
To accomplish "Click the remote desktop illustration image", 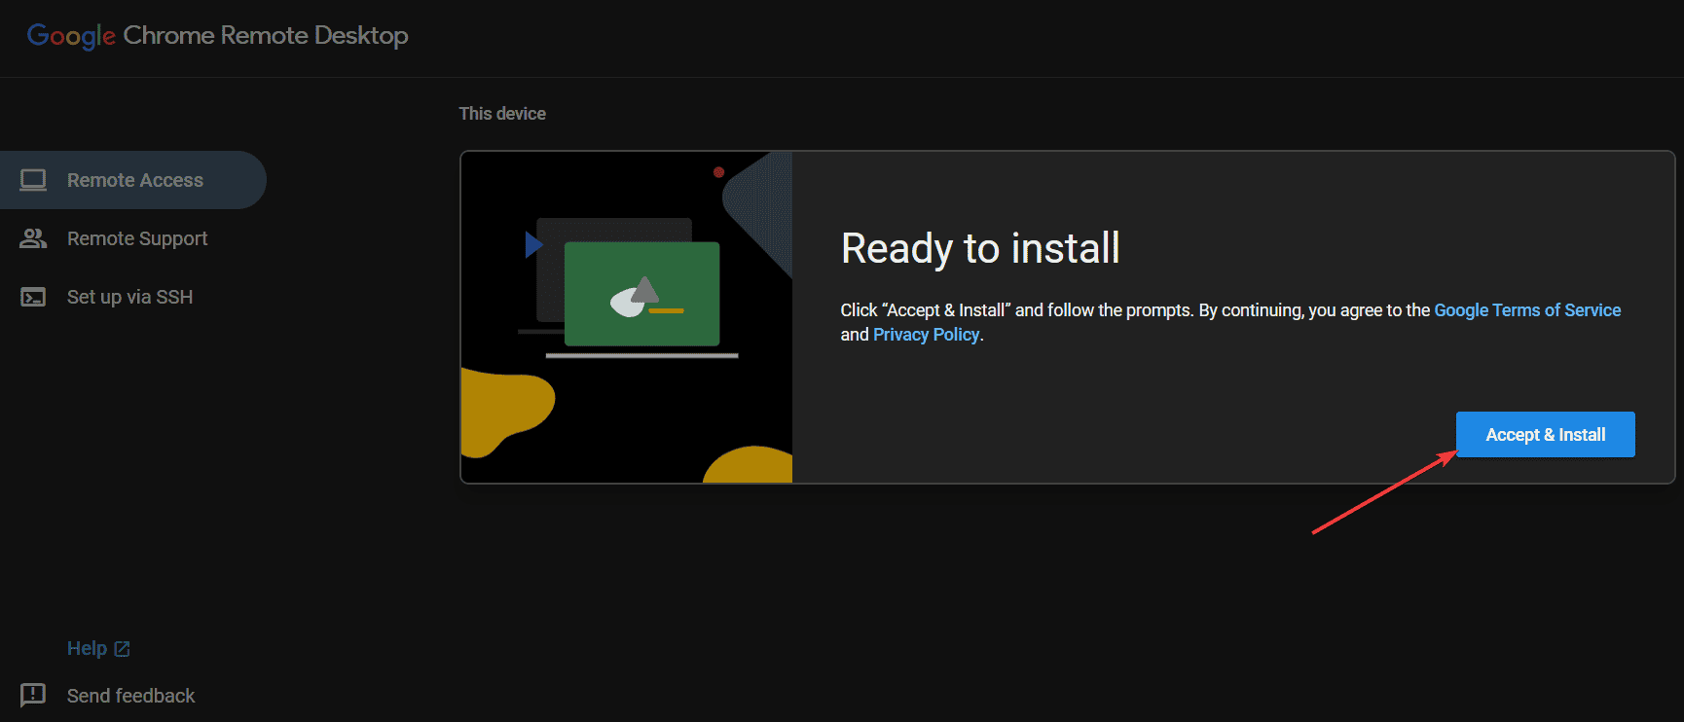I will (x=626, y=317).
